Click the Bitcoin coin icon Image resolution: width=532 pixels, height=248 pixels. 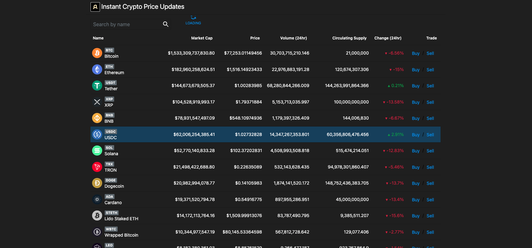tap(97, 53)
